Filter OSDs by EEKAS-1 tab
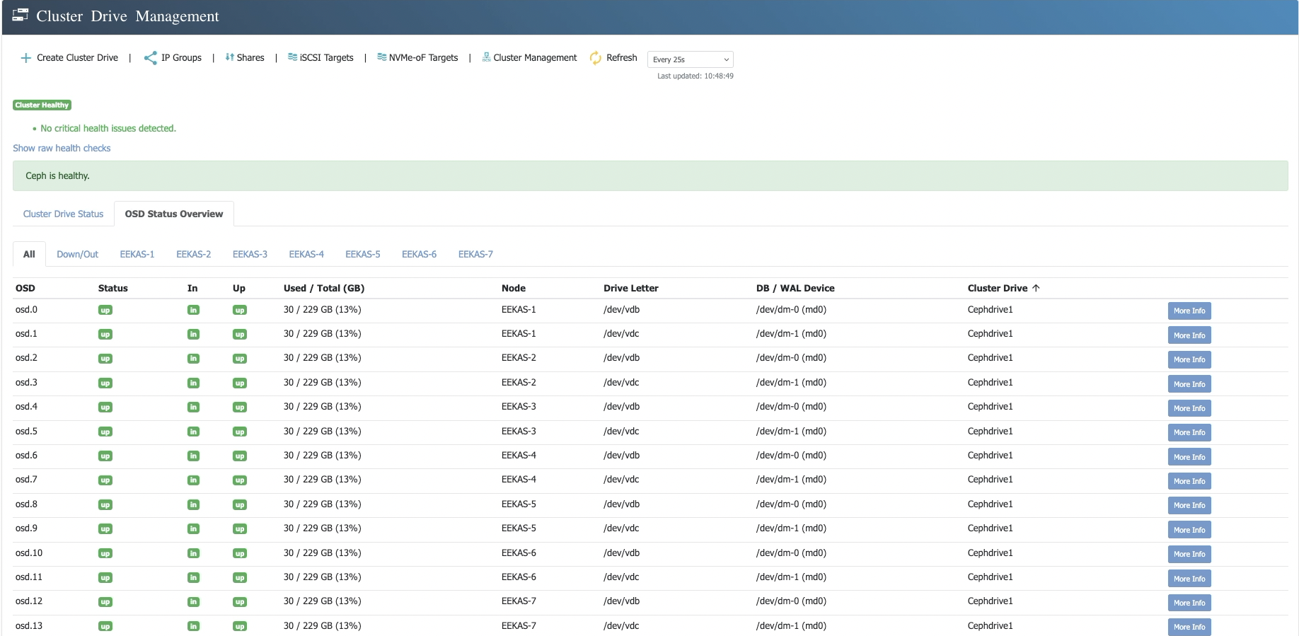 point(137,254)
